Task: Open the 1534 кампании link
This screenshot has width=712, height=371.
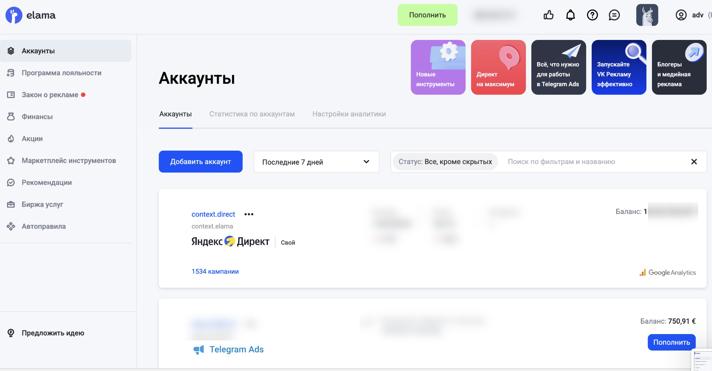Action: pos(215,271)
